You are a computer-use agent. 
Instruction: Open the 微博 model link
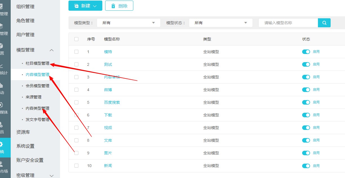pyautogui.click(x=108, y=90)
